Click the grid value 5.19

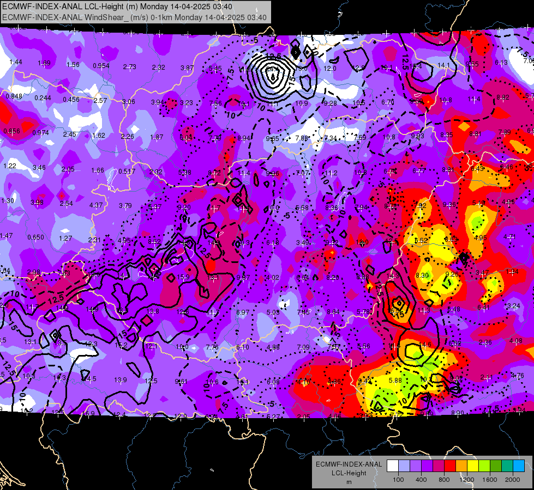(478, 203)
